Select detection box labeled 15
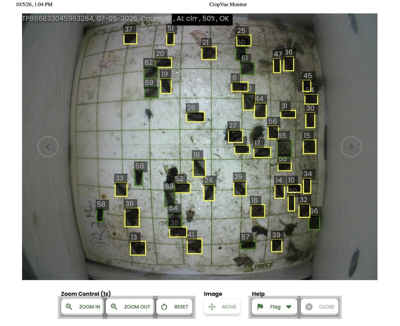The image size is (400, 326). 310,147
